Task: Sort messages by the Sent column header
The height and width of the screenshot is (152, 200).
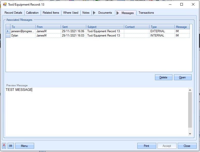Action: 73,27
